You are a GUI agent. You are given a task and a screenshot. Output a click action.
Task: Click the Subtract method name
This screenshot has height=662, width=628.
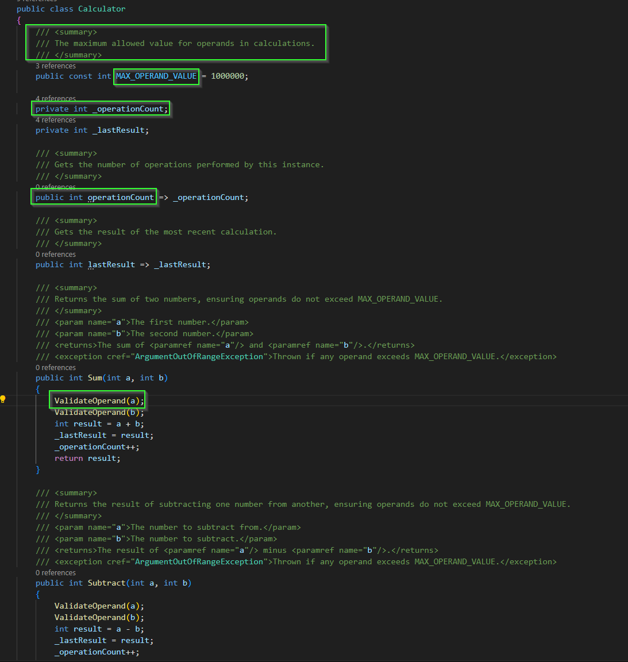tap(106, 583)
